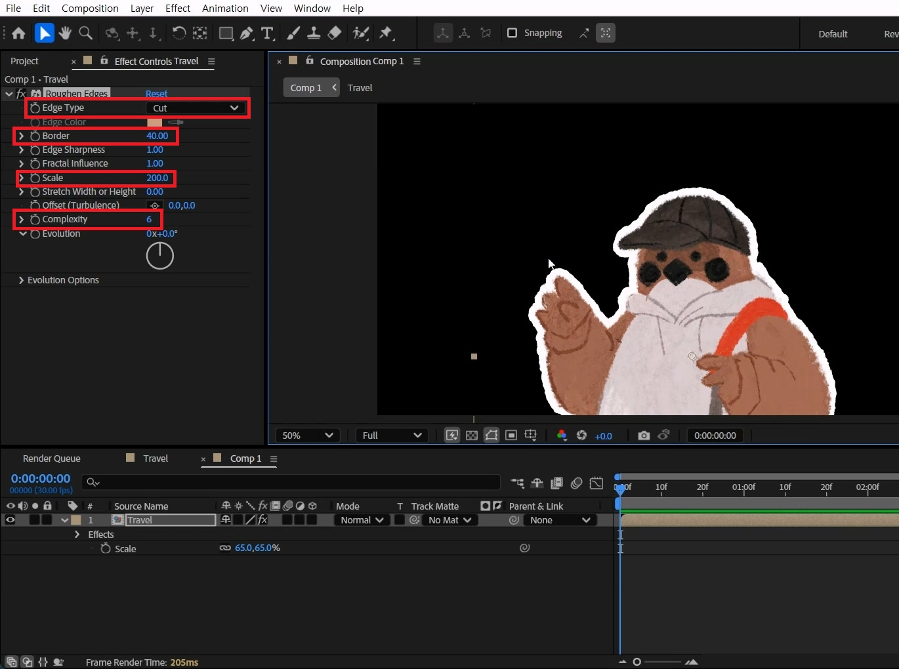Toggle motion blur icon in timeline
899x669 pixels.
click(x=576, y=483)
